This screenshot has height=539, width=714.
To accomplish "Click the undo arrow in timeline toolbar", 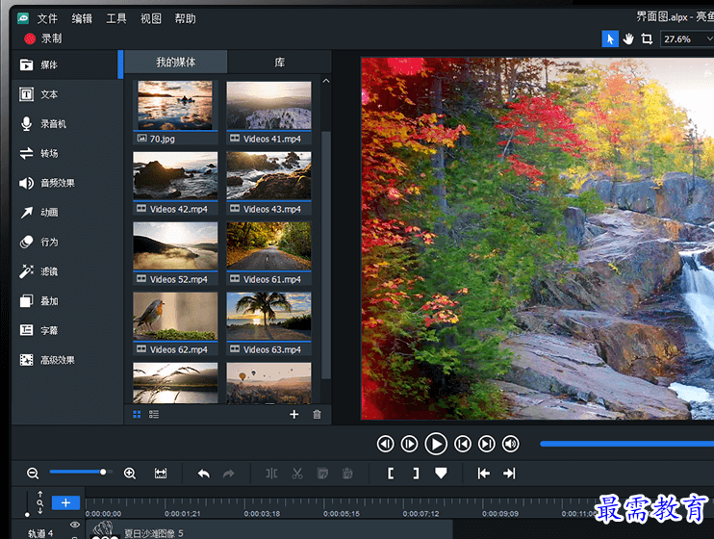I will [x=203, y=473].
